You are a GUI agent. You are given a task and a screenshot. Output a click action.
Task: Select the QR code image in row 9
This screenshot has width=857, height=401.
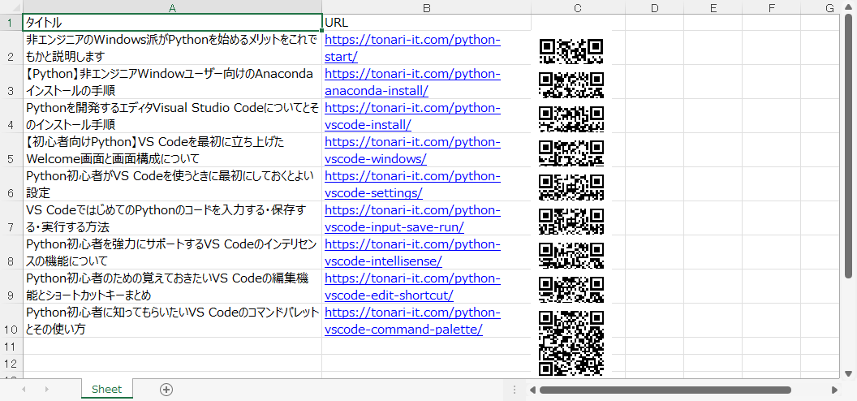tap(571, 290)
